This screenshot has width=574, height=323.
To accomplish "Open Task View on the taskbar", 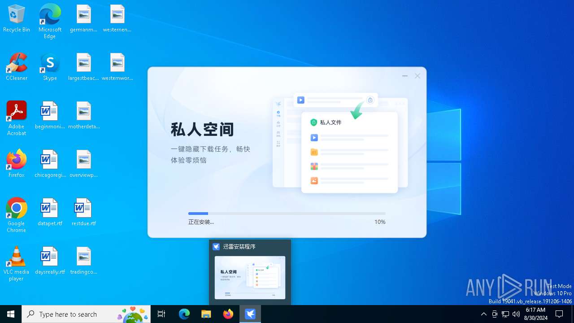I will (x=161, y=314).
